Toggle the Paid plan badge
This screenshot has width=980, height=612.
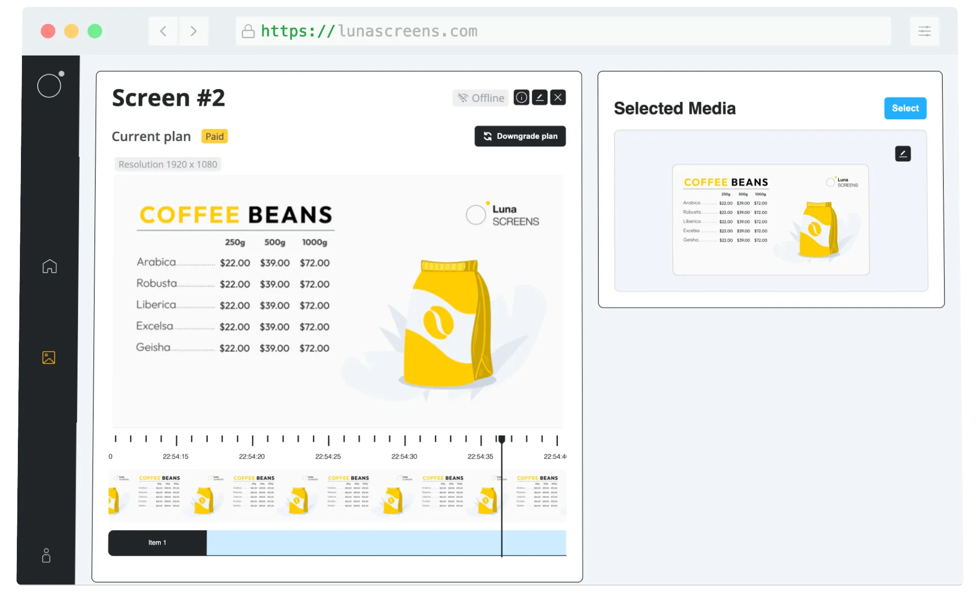click(x=214, y=136)
